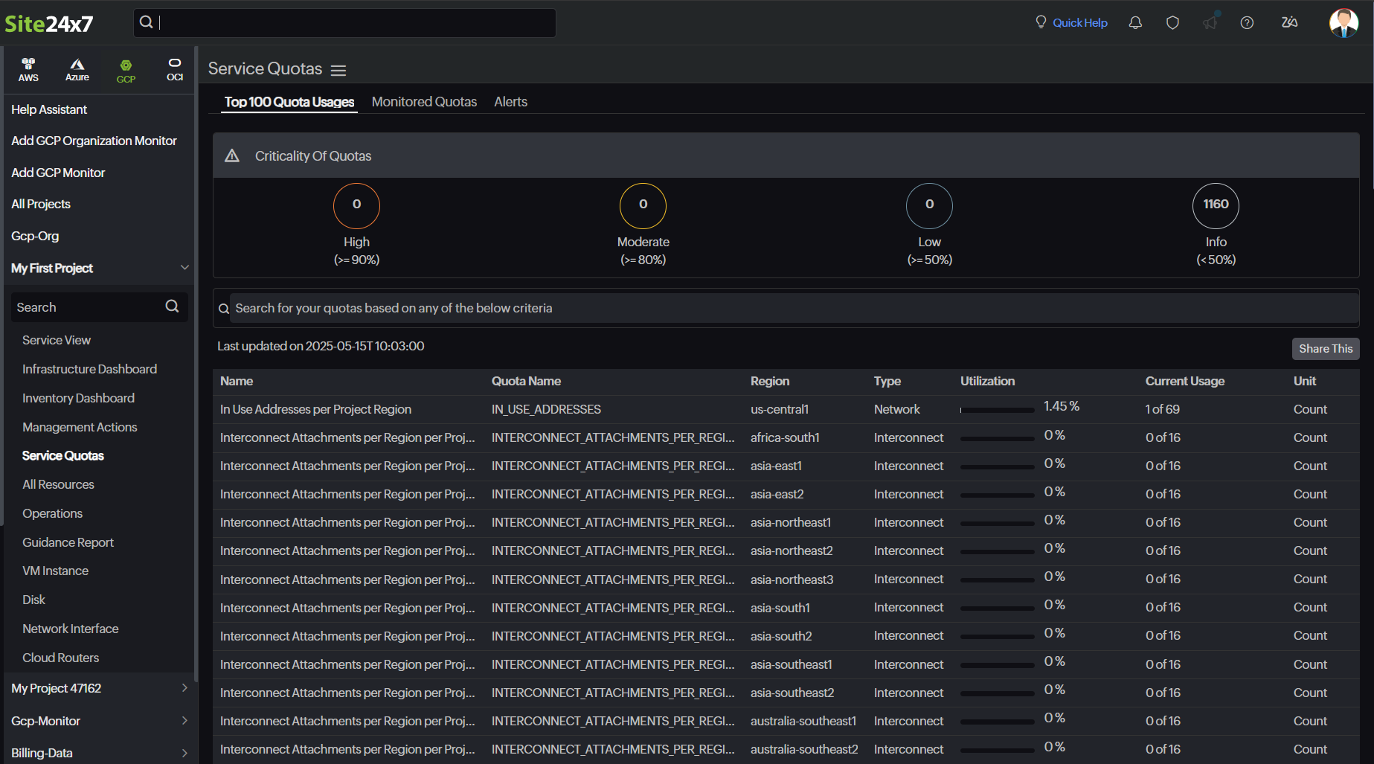Expand the Gcp-Monitor section

[x=184, y=721]
